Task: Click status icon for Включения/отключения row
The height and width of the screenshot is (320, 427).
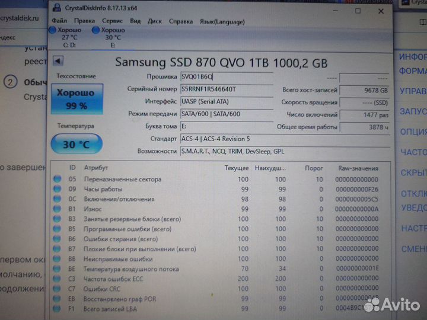Action: tap(57, 199)
